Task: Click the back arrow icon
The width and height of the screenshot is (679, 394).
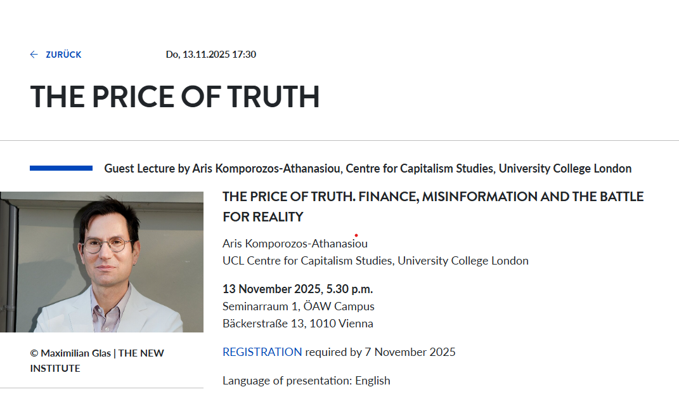Action: (34, 55)
